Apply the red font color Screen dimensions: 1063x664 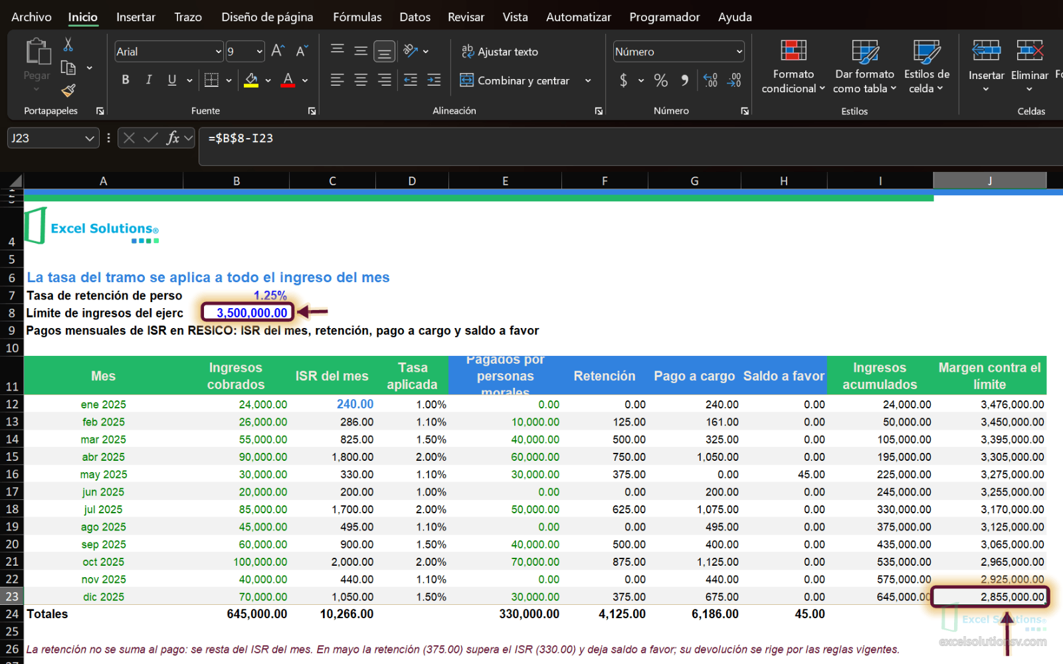(x=288, y=80)
